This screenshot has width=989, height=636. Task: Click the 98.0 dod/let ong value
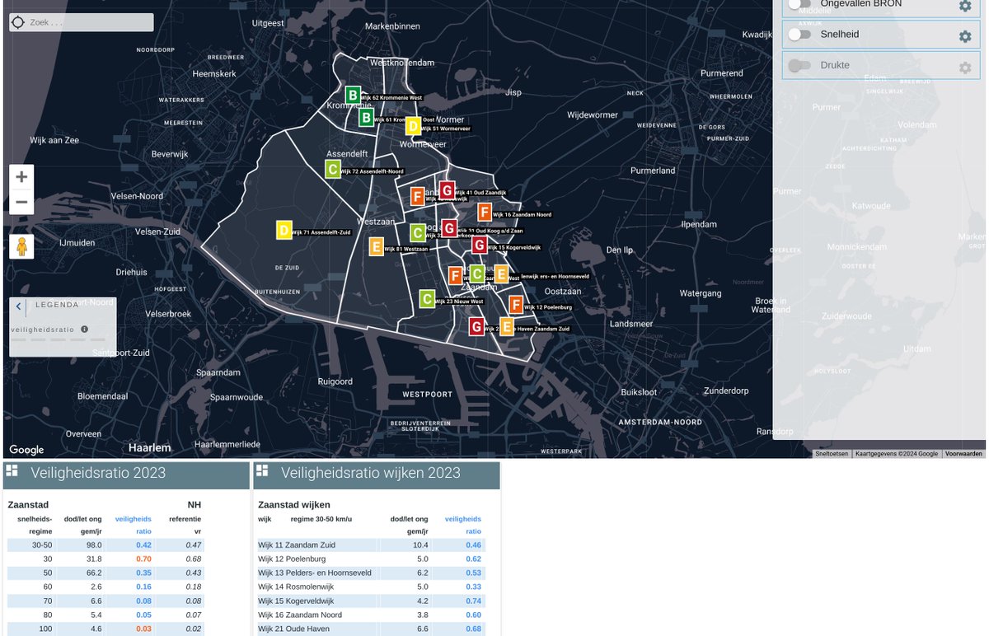pyautogui.click(x=93, y=545)
